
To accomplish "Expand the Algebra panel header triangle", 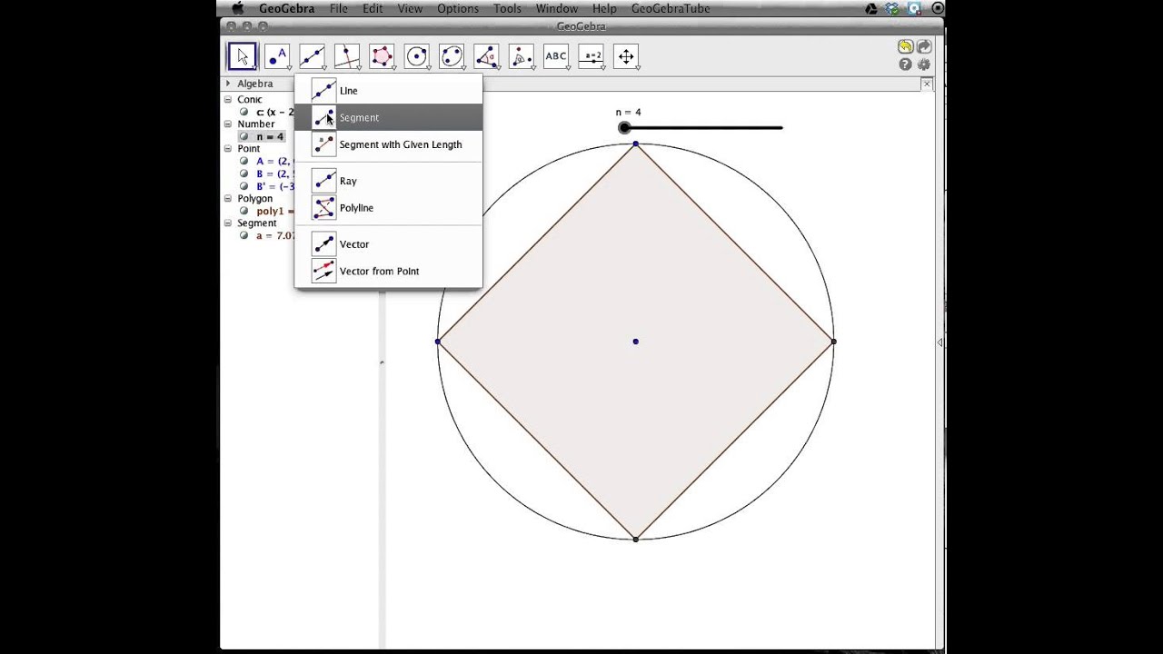I will click(x=228, y=84).
